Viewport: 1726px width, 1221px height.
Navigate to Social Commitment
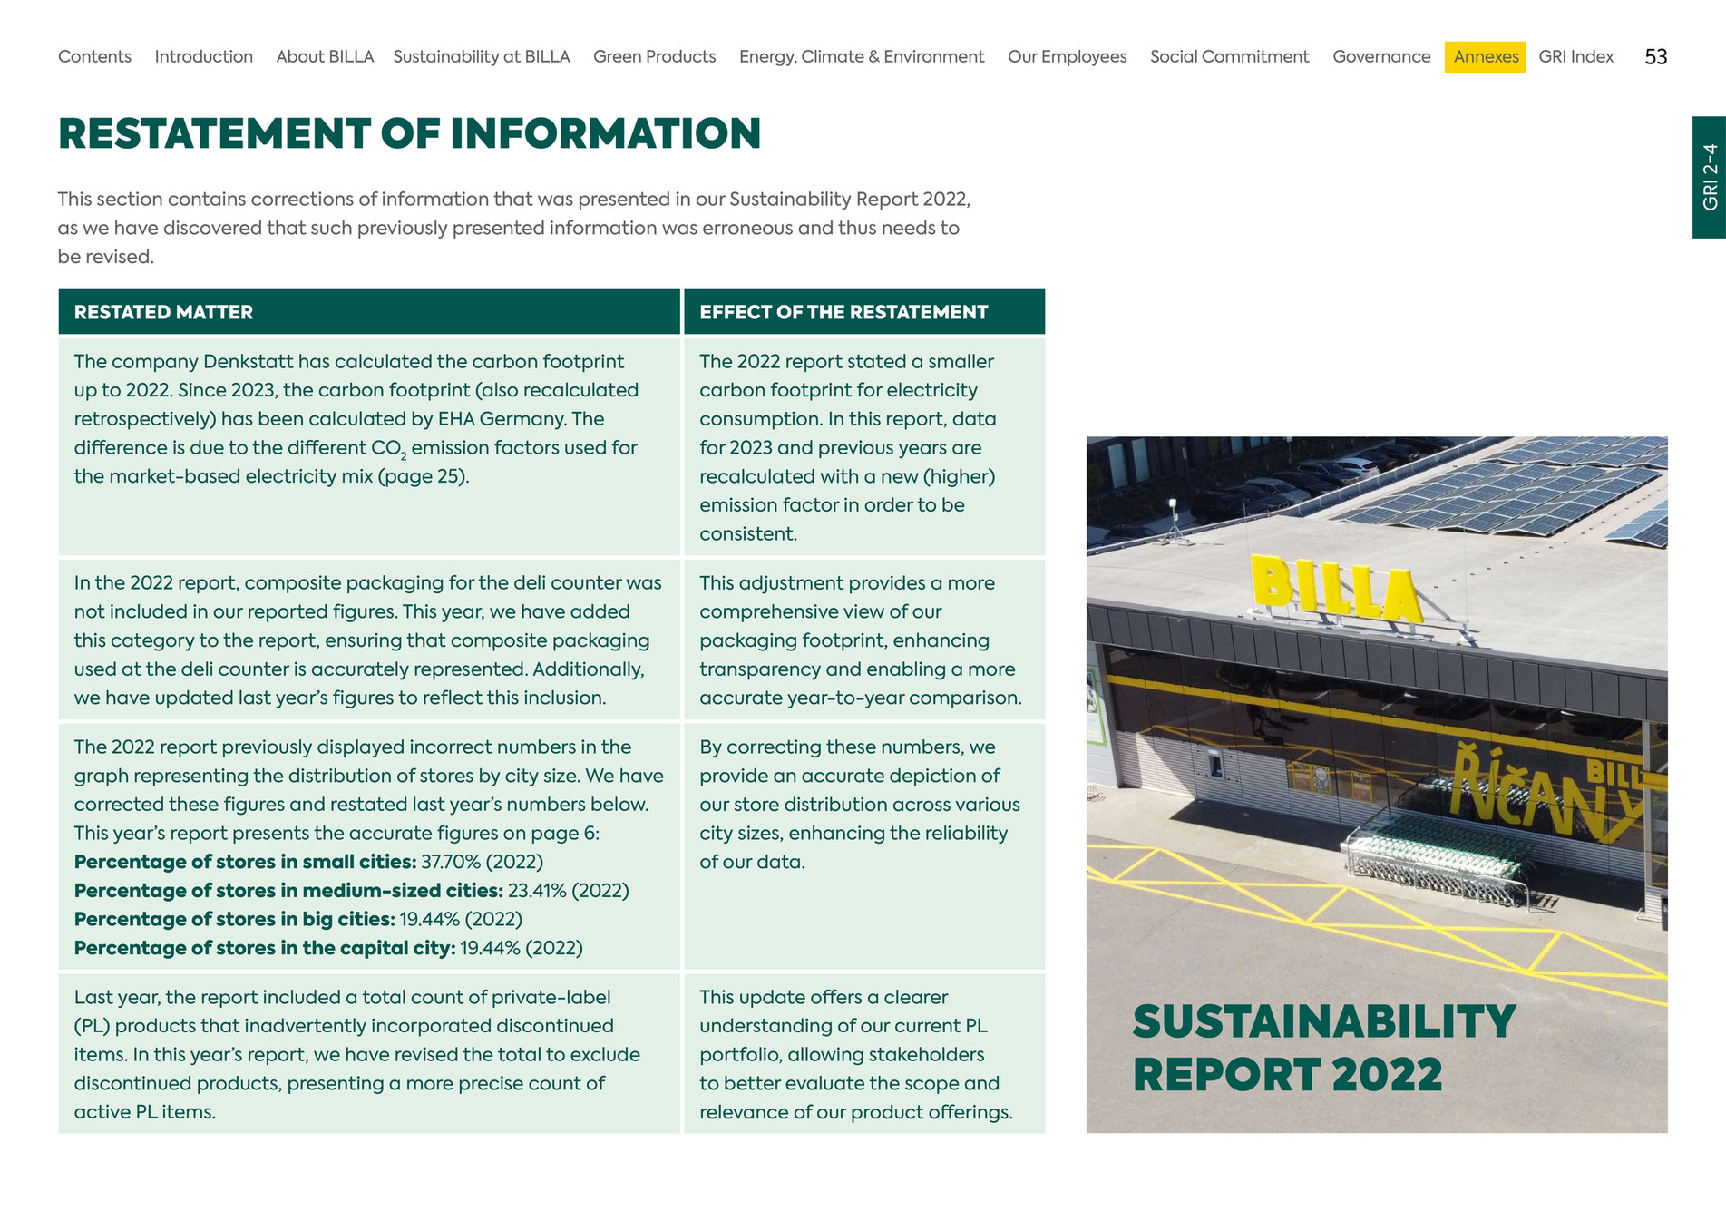[1229, 56]
